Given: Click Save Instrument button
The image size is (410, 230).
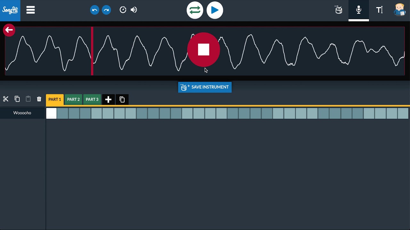Looking at the screenshot, I should (x=205, y=87).
